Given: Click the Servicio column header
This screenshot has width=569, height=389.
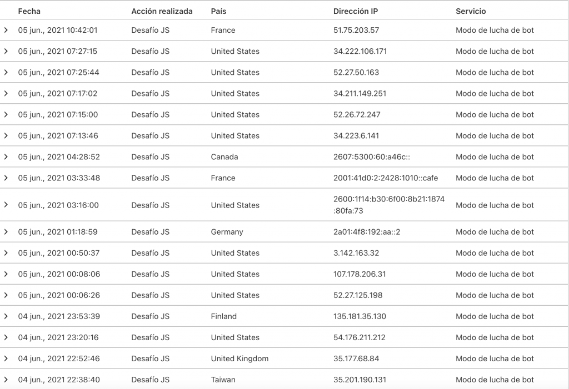Looking at the screenshot, I should click(x=471, y=11).
